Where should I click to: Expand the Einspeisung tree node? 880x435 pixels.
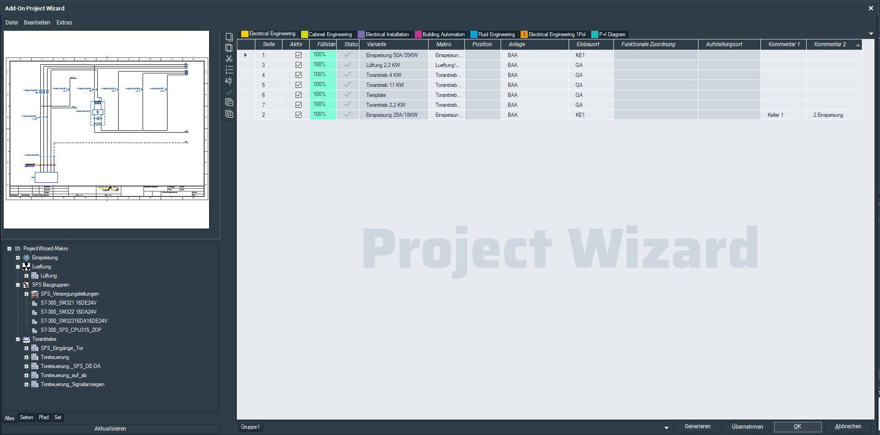18,258
